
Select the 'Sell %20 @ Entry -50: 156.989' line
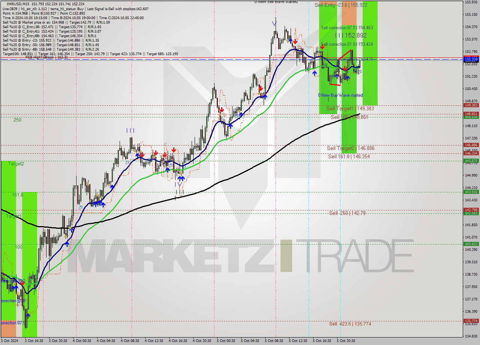point(51,45)
